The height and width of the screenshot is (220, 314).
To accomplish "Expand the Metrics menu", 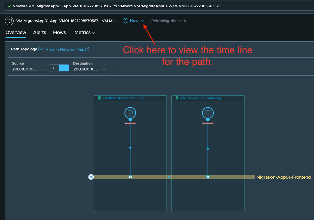I will [x=85, y=32].
